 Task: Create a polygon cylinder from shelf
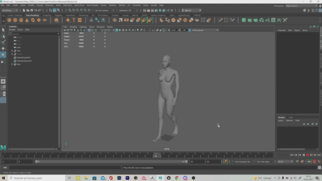(21, 20)
